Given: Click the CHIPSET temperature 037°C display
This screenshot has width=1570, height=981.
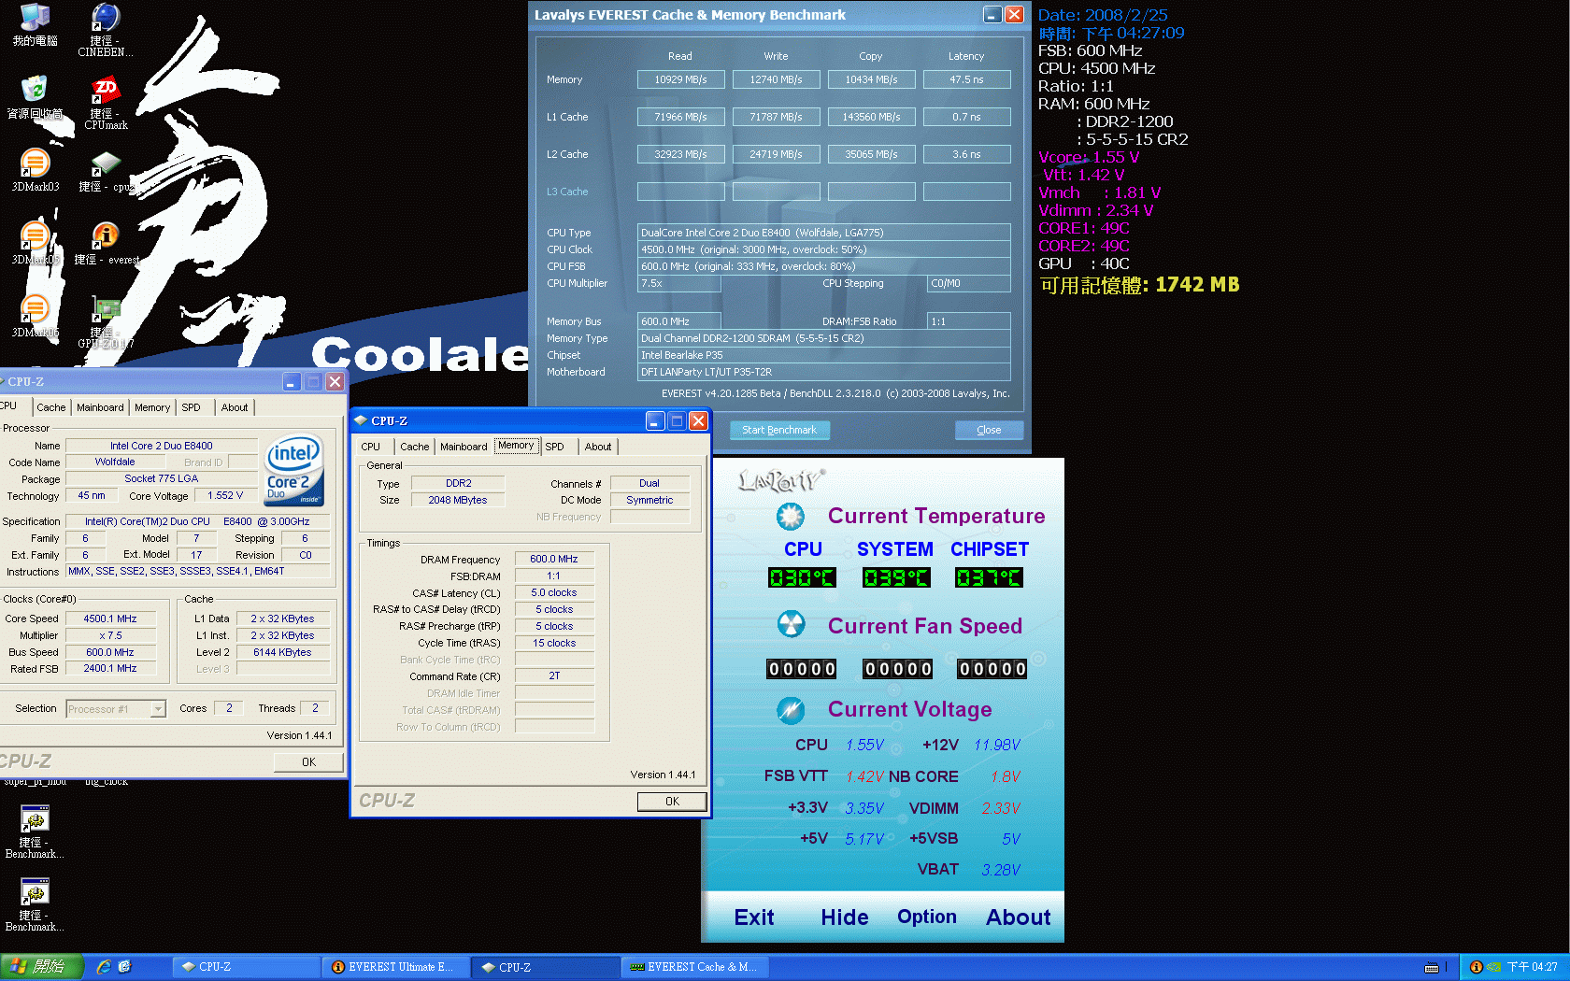Looking at the screenshot, I should (x=989, y=577).
